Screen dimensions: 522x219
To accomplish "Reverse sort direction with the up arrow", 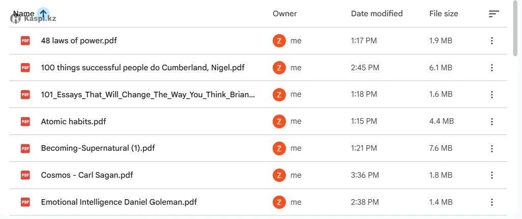I will coord(44,14).
